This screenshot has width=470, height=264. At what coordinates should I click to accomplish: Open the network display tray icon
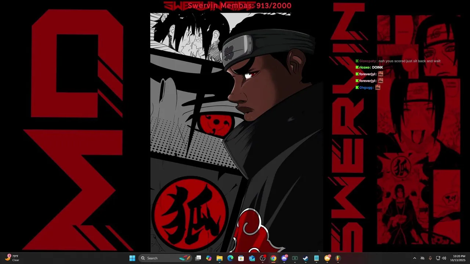click(x=438, y=258)
